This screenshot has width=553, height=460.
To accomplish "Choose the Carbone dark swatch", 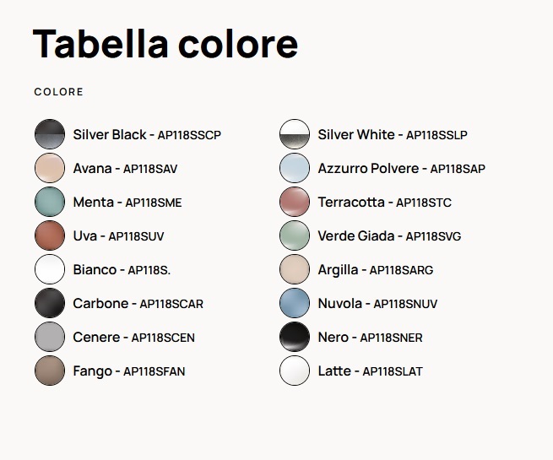I will tap(50, 303).
